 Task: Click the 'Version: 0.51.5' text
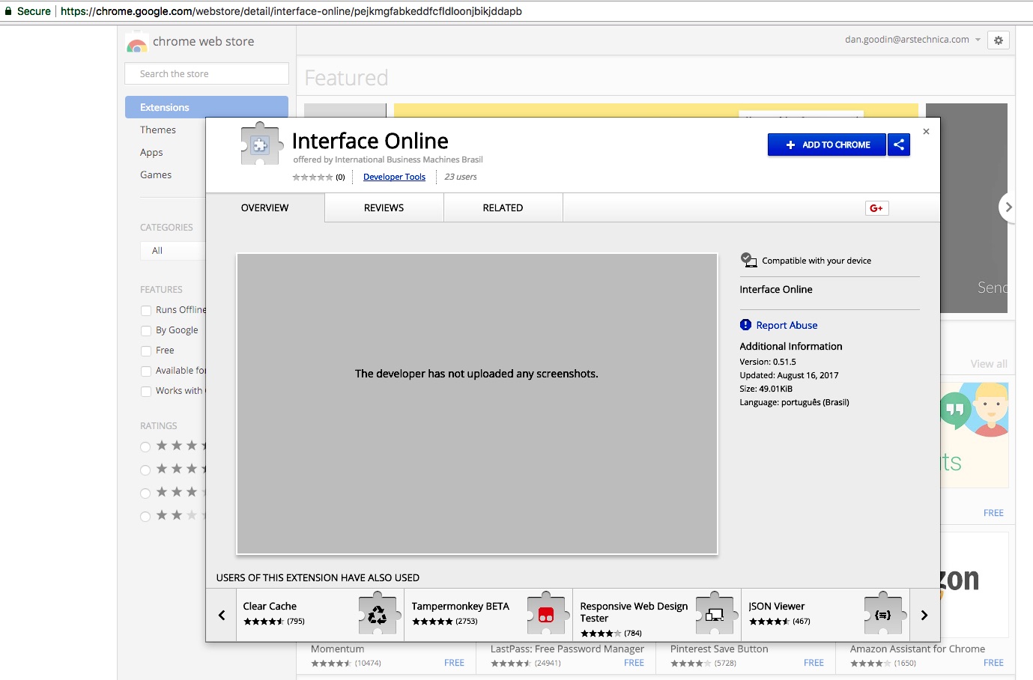[x=768, y=362]
